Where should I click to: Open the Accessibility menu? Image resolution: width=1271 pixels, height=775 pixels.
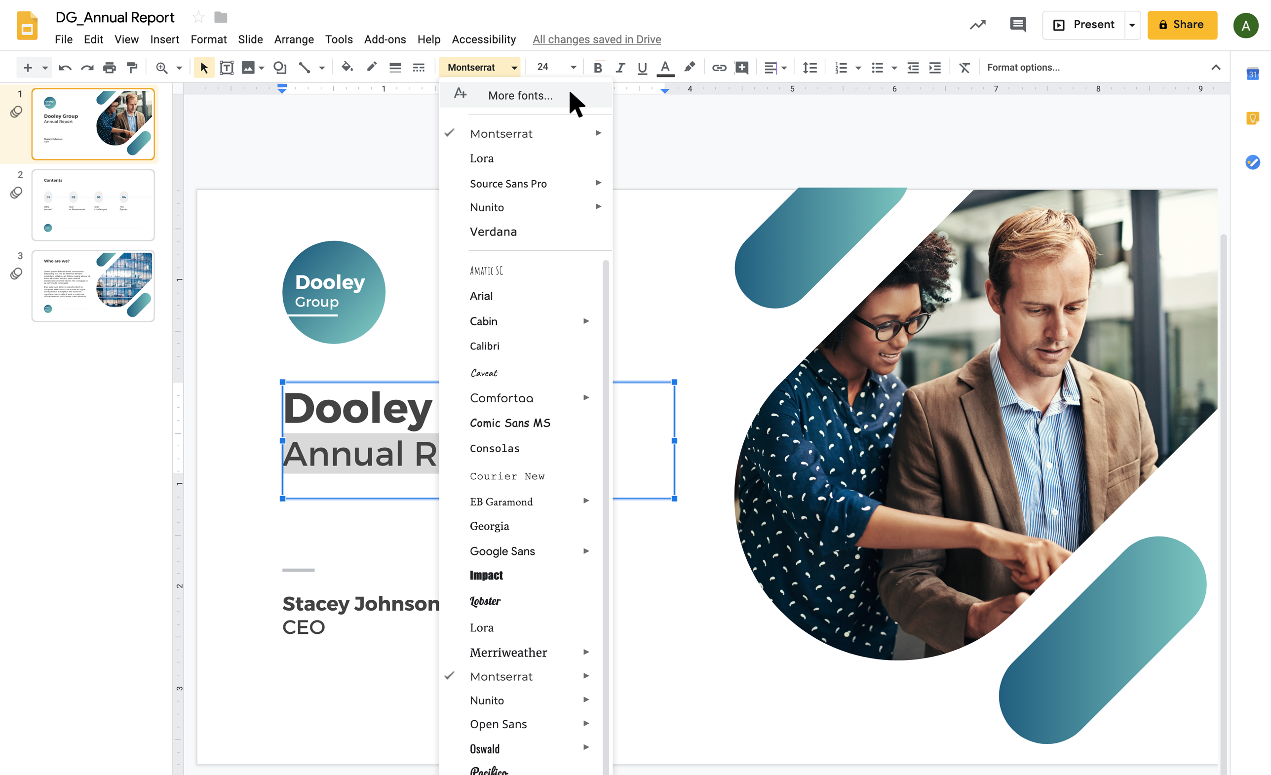(x=484, y=39)
